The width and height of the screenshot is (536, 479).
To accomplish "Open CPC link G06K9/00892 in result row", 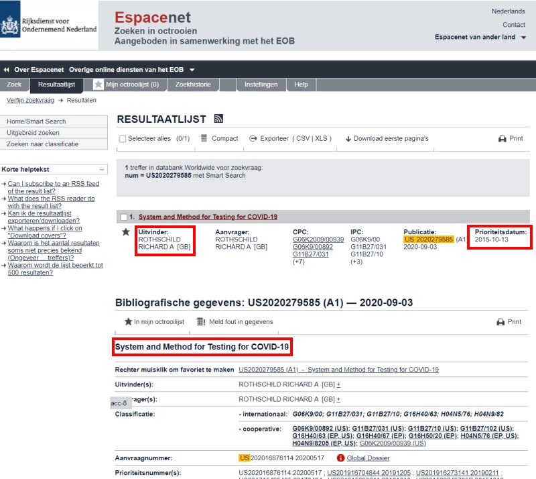I will tap(312, 247).
